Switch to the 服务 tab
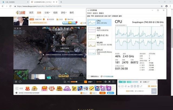The image size is (173, 110). [x=120, y=16]
